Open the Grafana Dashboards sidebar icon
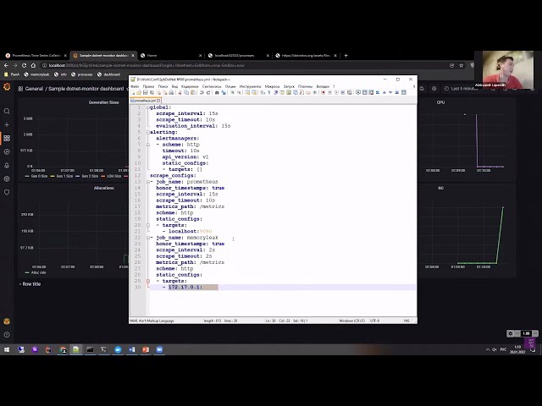The height and width of the screenshot is (406, 542). click(x=7, y=138)
